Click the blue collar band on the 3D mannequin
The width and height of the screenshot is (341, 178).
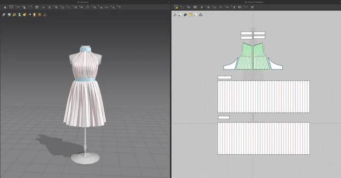tap(85, 49)
